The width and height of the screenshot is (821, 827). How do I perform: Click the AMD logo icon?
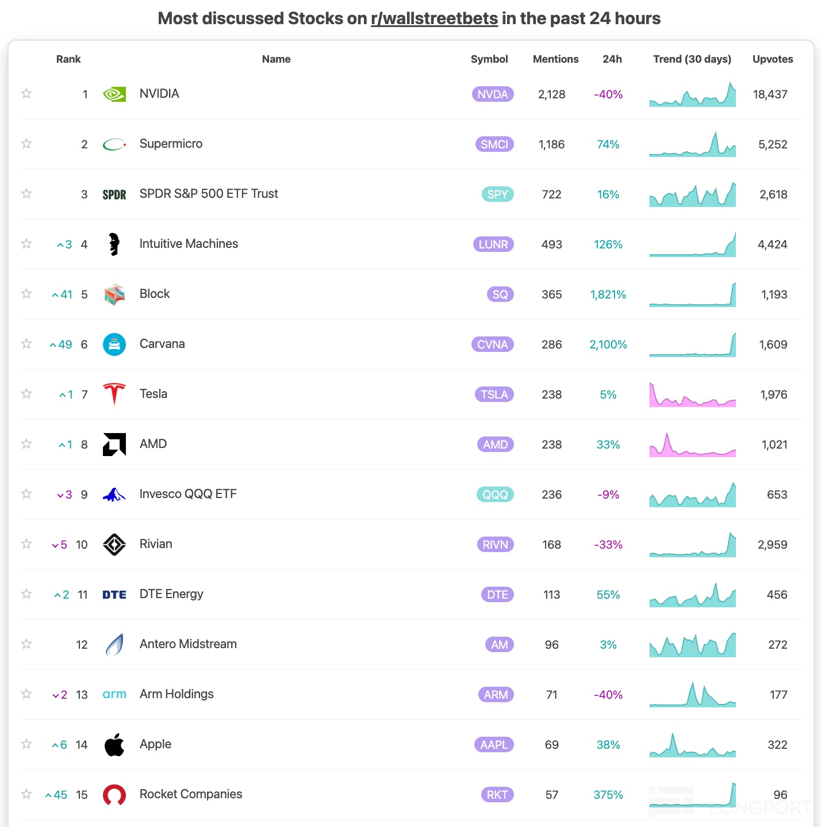tap(114, 445)
